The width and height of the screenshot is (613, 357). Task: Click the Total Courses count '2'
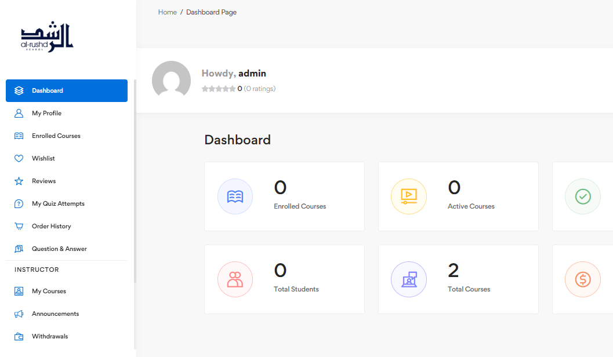pyautogui.click(x=453, y=270)
